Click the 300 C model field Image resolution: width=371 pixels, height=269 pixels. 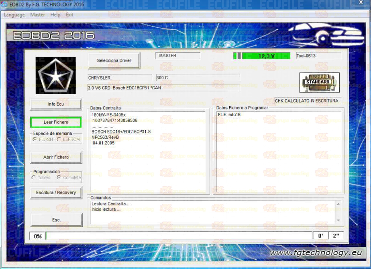coord(198,78)
